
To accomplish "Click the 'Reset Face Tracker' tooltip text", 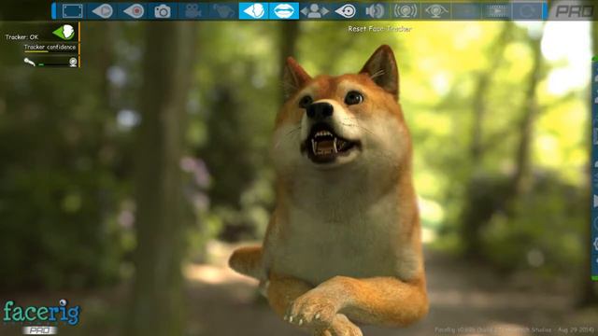I will pos(380,29).
